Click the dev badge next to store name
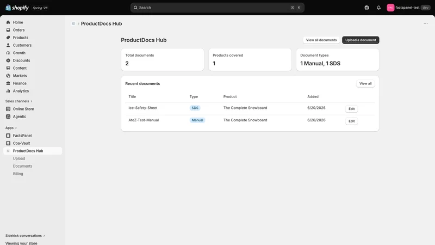 [425, 8]
